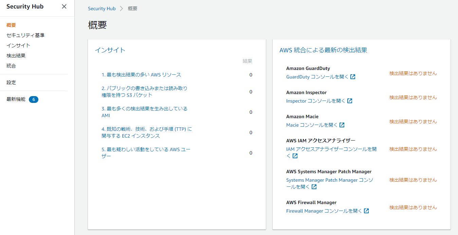Open insight 5 about suspicious AWS ユーザー

(146, 153)
